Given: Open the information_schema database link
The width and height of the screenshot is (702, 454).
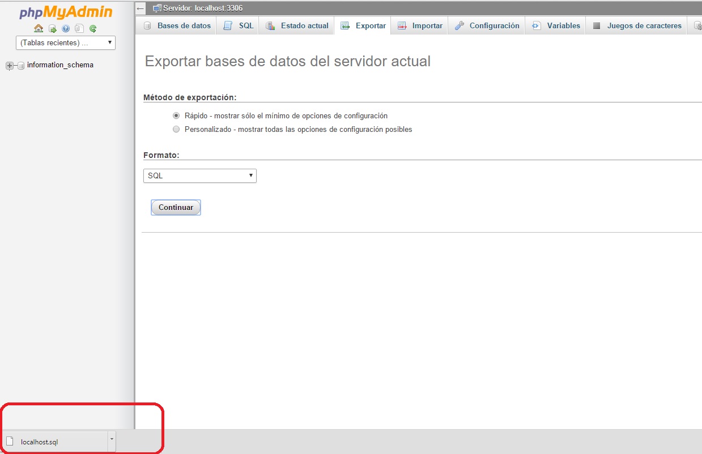Looking at the screenshot, I should 60,65.
